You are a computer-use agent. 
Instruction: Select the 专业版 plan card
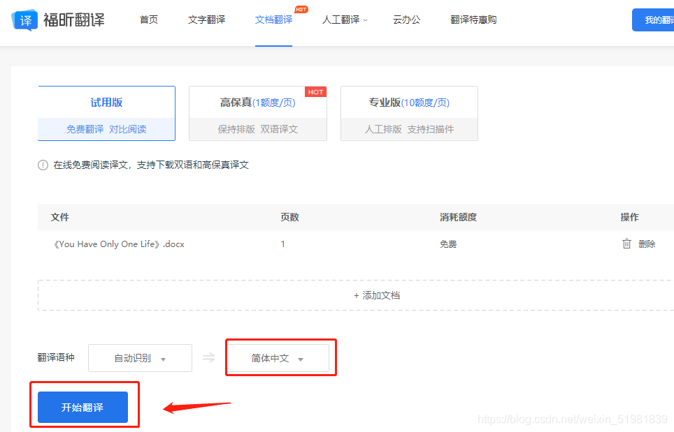(x=409, y=113)
